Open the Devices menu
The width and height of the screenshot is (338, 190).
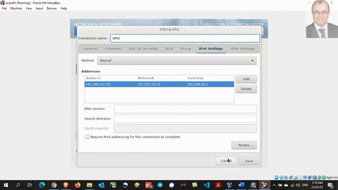click(52, 8)
